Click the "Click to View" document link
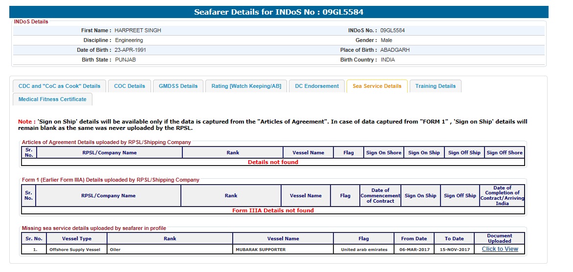 [500, 249]
